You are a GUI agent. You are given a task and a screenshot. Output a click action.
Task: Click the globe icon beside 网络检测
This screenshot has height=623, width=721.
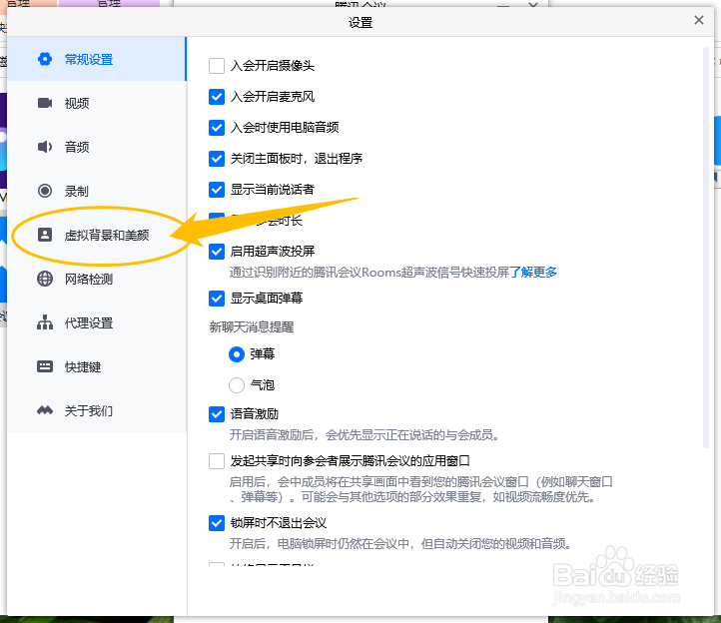coord(45,279)
